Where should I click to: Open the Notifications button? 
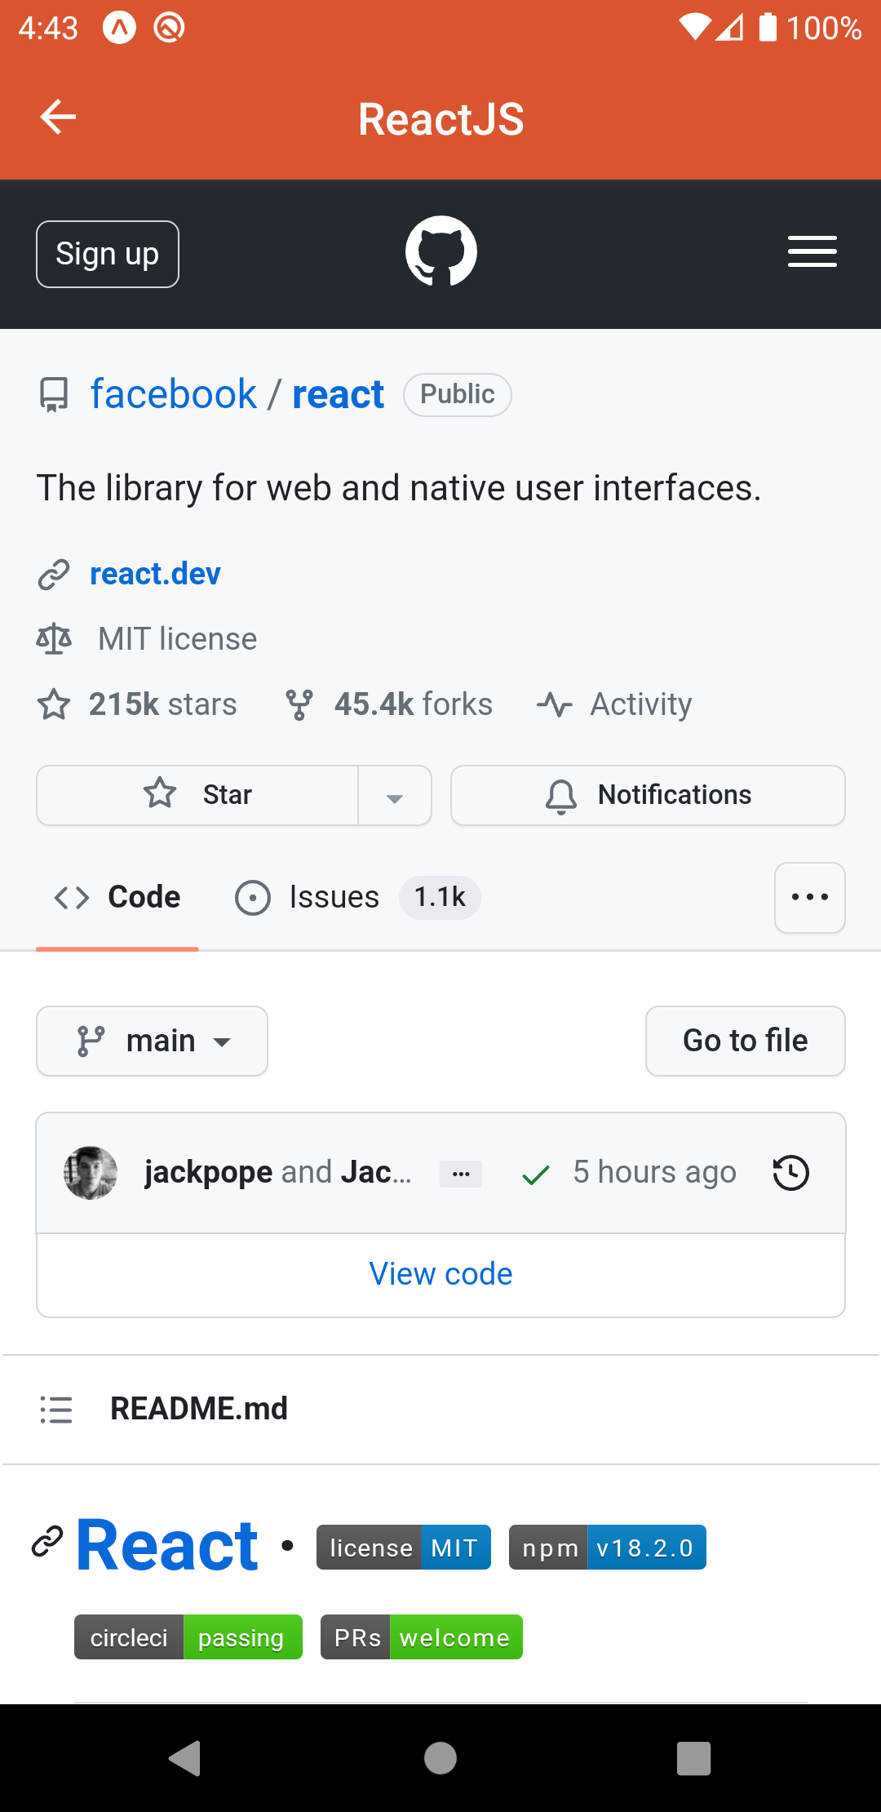649,796
